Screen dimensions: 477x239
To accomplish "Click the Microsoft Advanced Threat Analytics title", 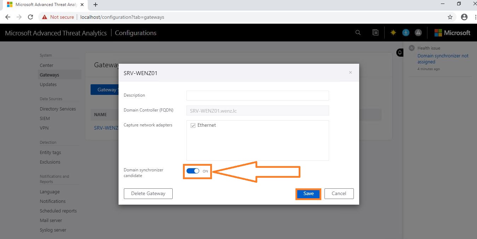I will pyautogui.click(x=56, y=33).
